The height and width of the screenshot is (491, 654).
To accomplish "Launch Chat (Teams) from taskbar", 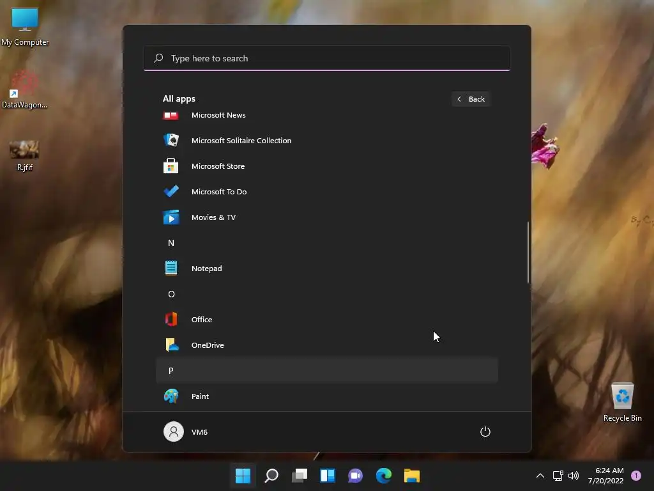I will (x=355, y=476).
